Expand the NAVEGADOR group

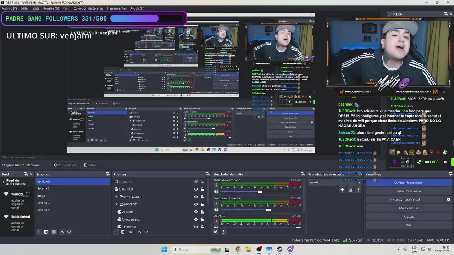coord(116,197)
